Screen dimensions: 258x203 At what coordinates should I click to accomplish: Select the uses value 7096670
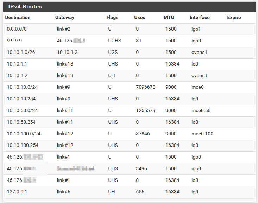pyautogui.click(x=146, y=87)
